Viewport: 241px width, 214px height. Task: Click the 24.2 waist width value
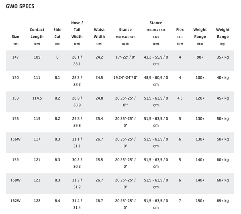pyautogui.click(x=99, y=57)
